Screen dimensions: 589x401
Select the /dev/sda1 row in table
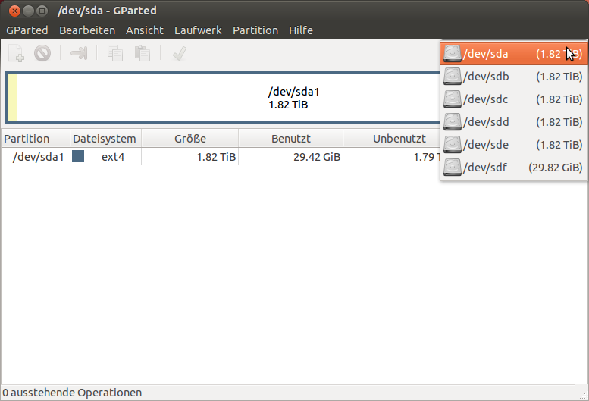(221, 157)
